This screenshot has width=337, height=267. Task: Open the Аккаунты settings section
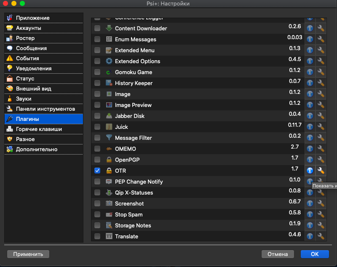coord(28,28)
